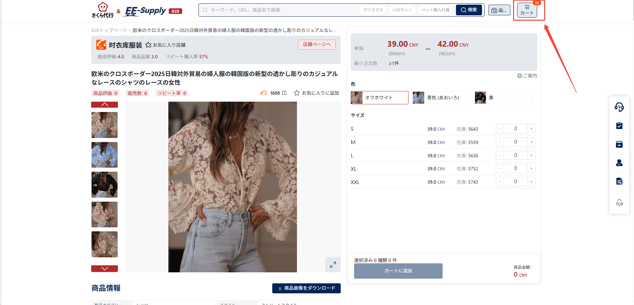The height and width of the screenshot is (305, 634).
Task: Expand main image to fullscreen
Action: tap(333, 265)
